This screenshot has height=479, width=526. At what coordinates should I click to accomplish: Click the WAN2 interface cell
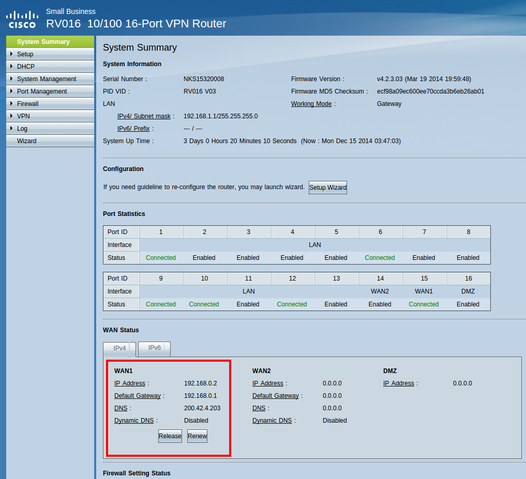tap(380, 291)
